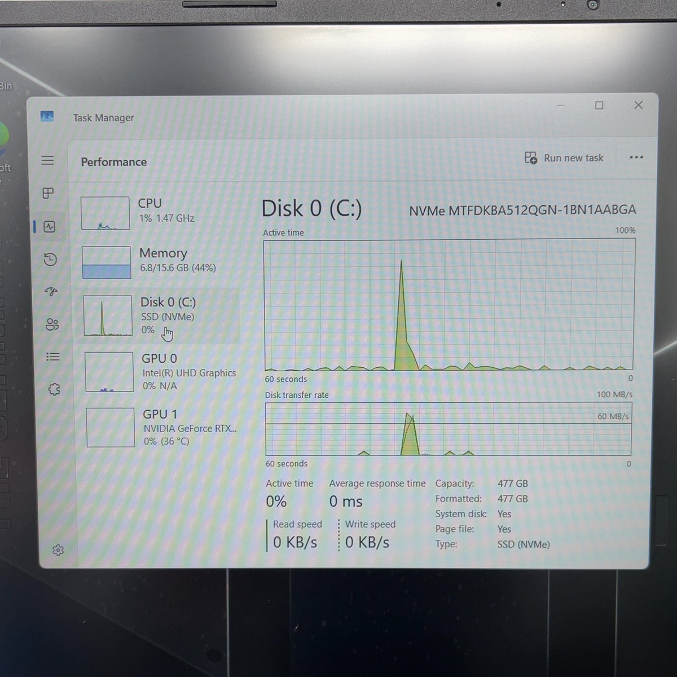Click the Disk transfer rate graph
Screen dimensions: 677x677
[449, 429]
